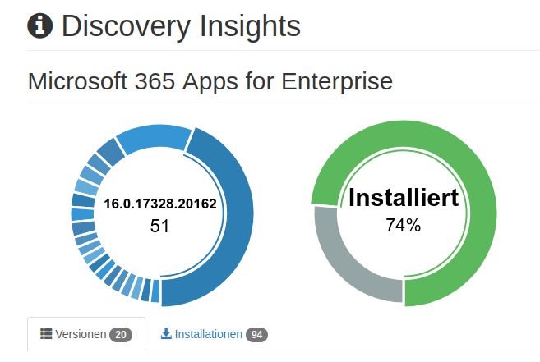
Task: Click the Discovery Insights heading
Action: coord(181,26)
